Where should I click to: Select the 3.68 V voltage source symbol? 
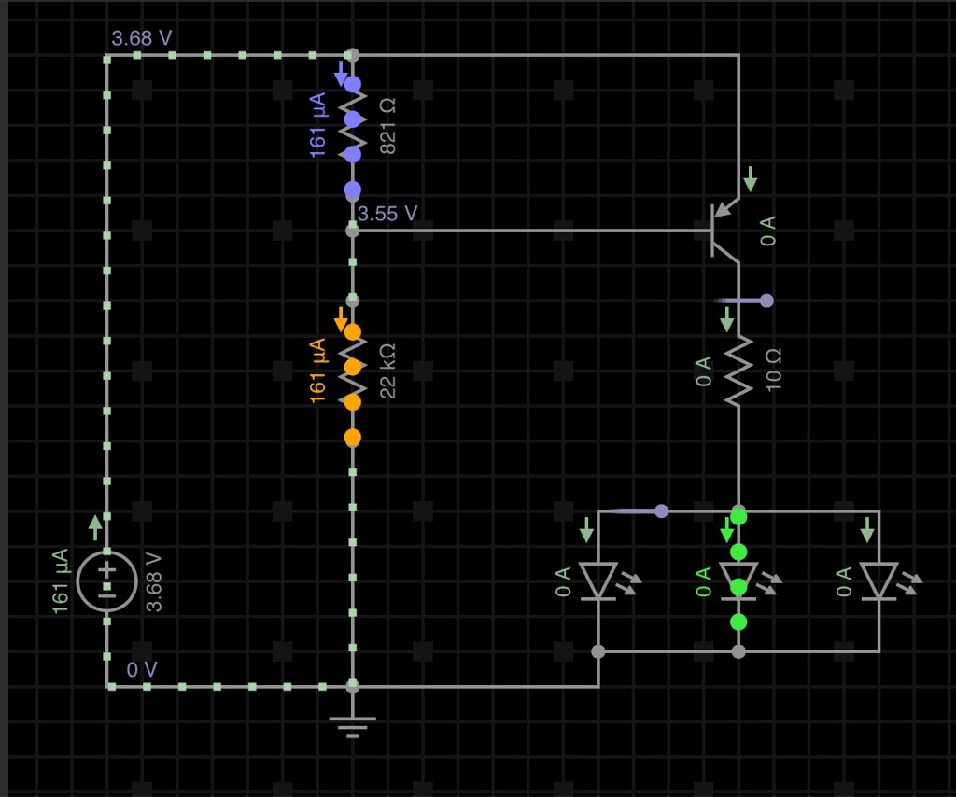107,580
